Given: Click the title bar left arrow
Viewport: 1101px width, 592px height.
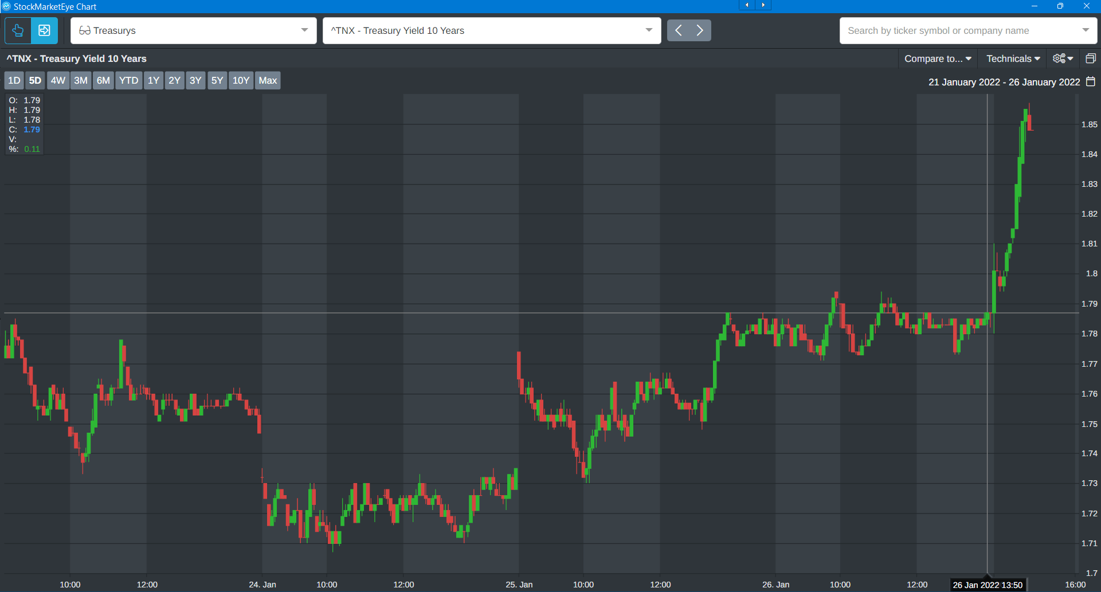Looking at the screenshot, I should pos(747,5).
